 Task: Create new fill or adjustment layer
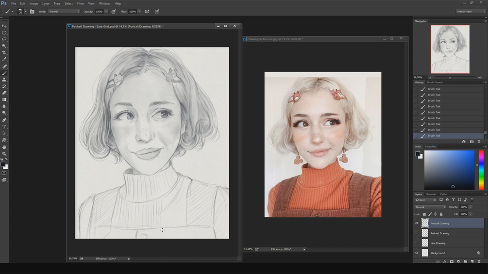tap(458, 261)
